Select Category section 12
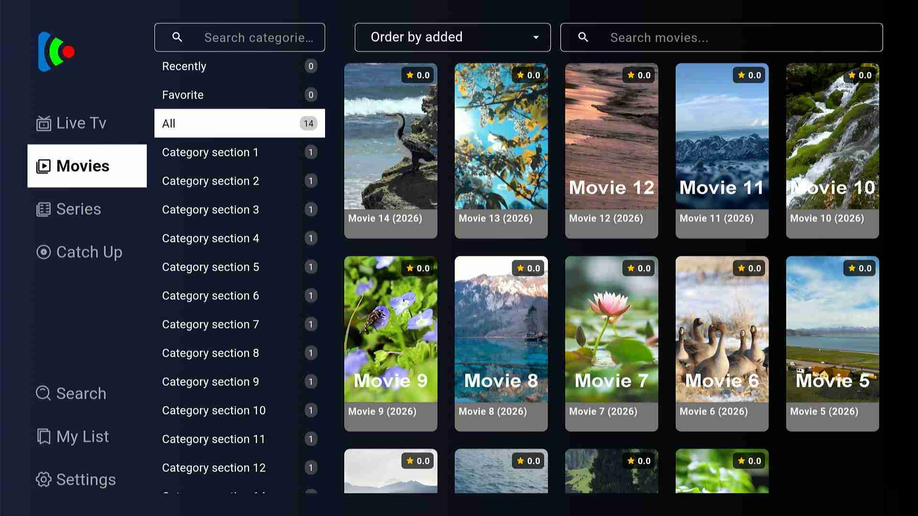The height and width of the screenshot is (516, 918). (240, 467)
